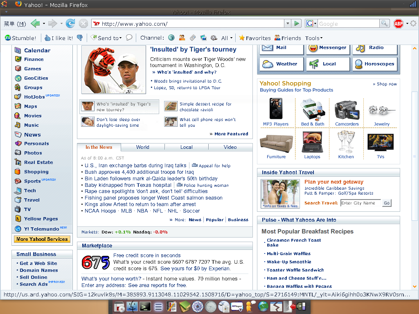Open the Weather button with the cloud icon
The width and height of the screenshot is (419, 314).
(282, 64)
